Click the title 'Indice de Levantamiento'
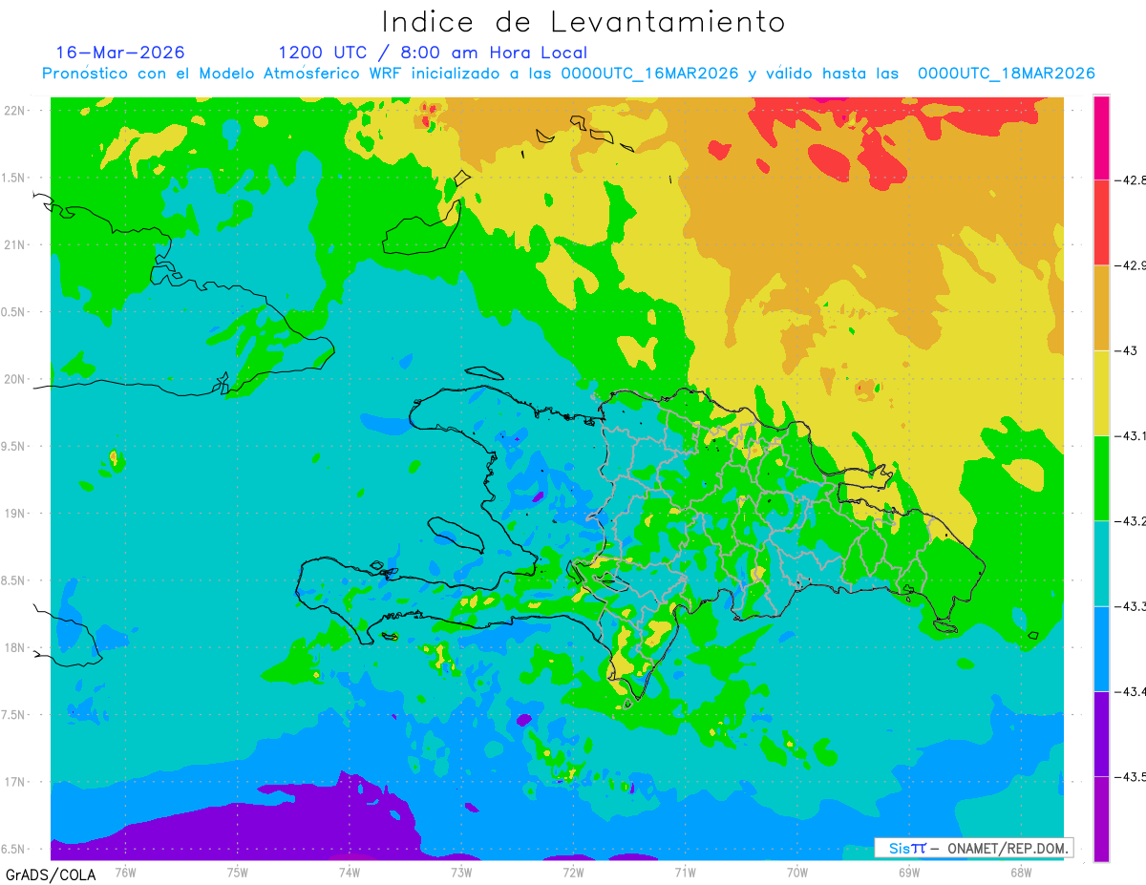The height and width of the screenshot is (885, 1146). [x=584, y=22]
